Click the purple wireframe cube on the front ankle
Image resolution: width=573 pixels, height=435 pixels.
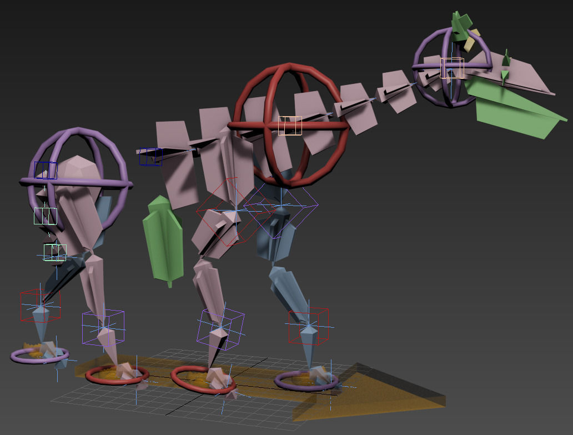pyautogui.click(x=220, y=329)
